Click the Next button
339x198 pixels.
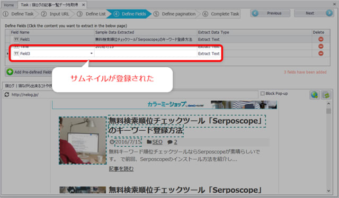(x=314, y=13)
